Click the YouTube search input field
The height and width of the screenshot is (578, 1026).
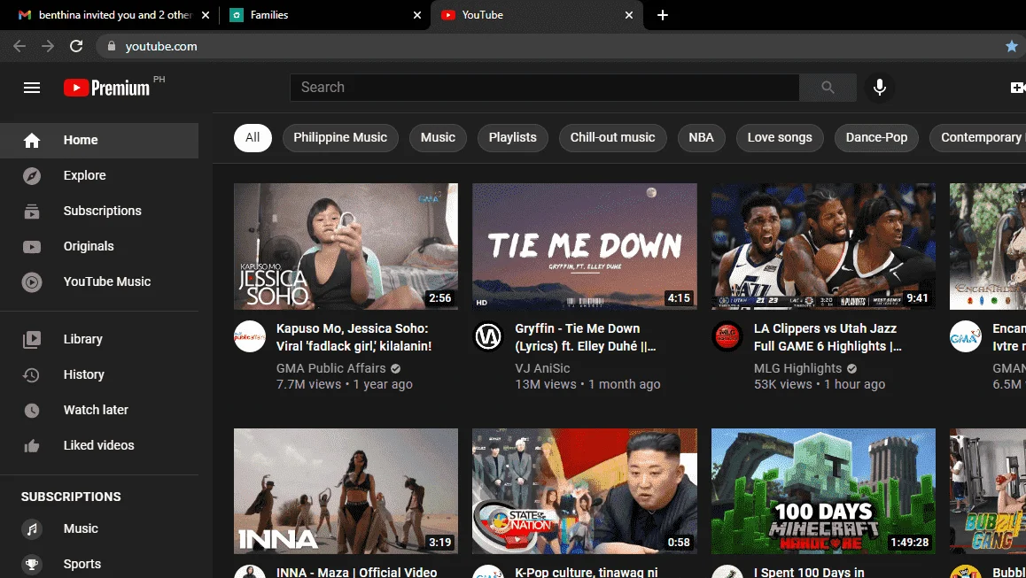544,88
